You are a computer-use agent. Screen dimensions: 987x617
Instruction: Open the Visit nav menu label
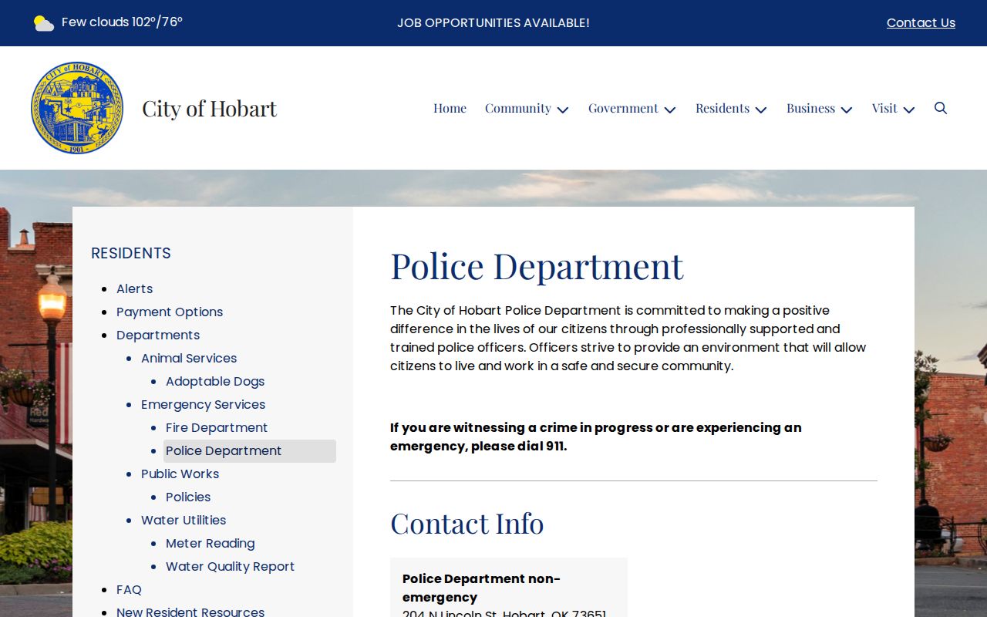pos(884,108)
